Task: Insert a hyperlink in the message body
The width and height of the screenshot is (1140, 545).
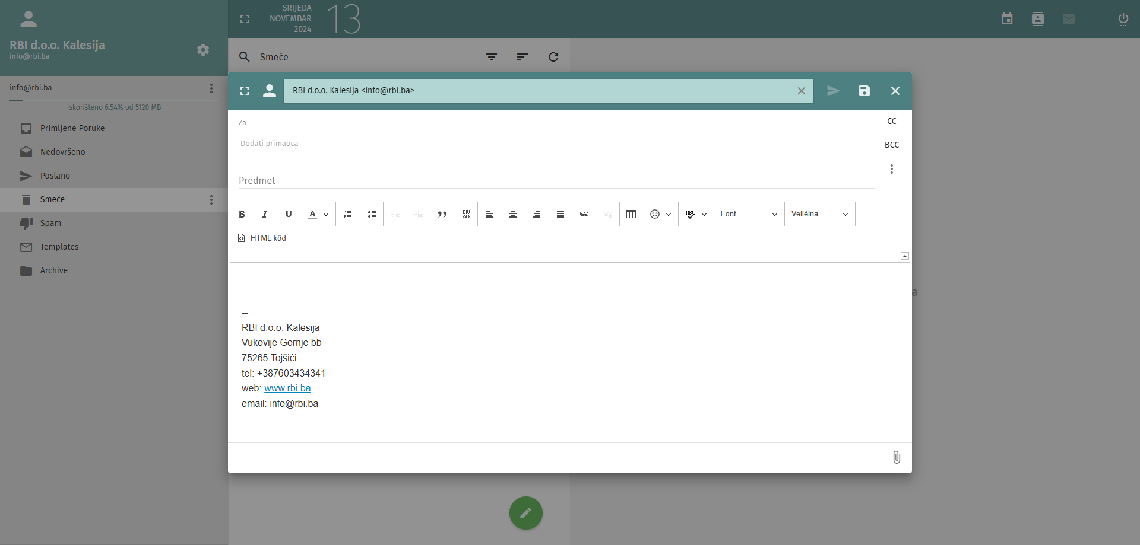Action: point(584,214)
